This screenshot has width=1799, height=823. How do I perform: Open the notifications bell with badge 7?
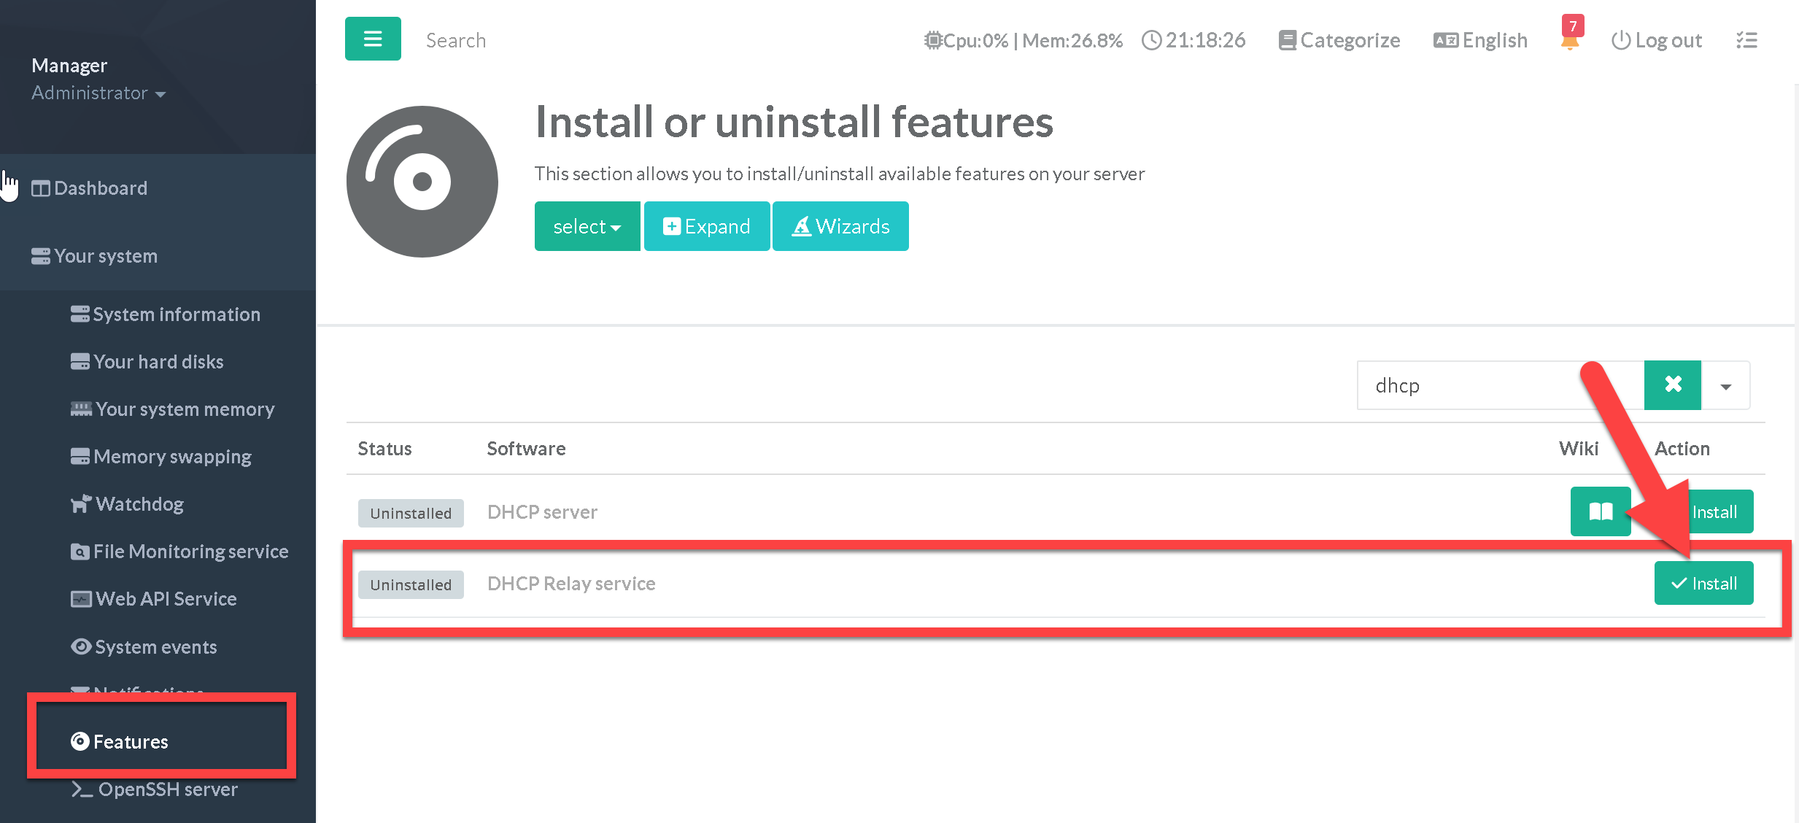[x=1570, y=40]
